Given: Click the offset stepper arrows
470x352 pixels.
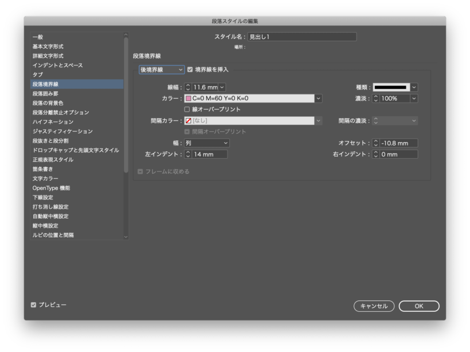Looking at the screenshot, I should (376, 143).
